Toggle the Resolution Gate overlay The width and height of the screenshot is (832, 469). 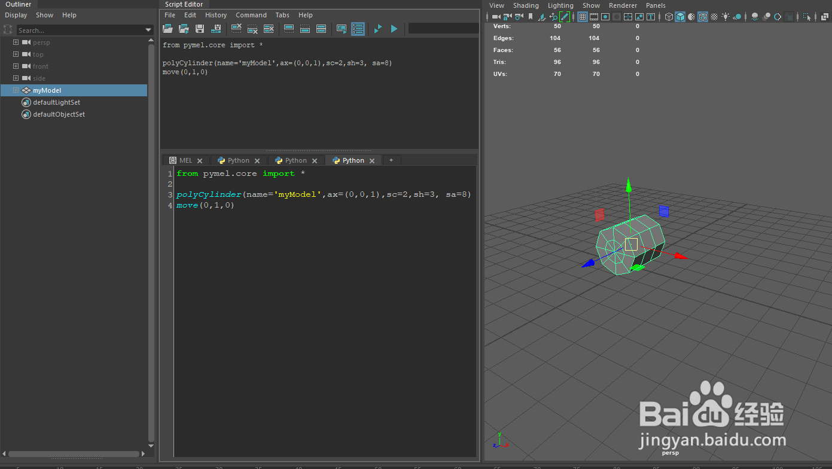pyautogui.click(x=605, y=17)
